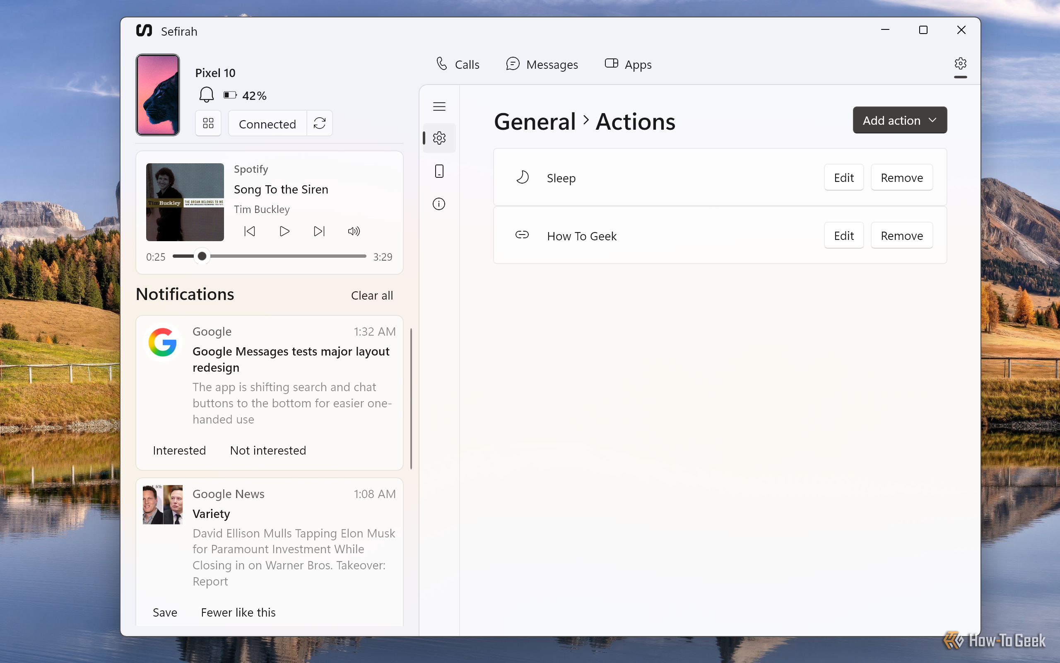Viewport: 1060px width, 663px height.
Task: Click the Pixel 10 device name
Action: pyautogui.click(x=215, y=73)
